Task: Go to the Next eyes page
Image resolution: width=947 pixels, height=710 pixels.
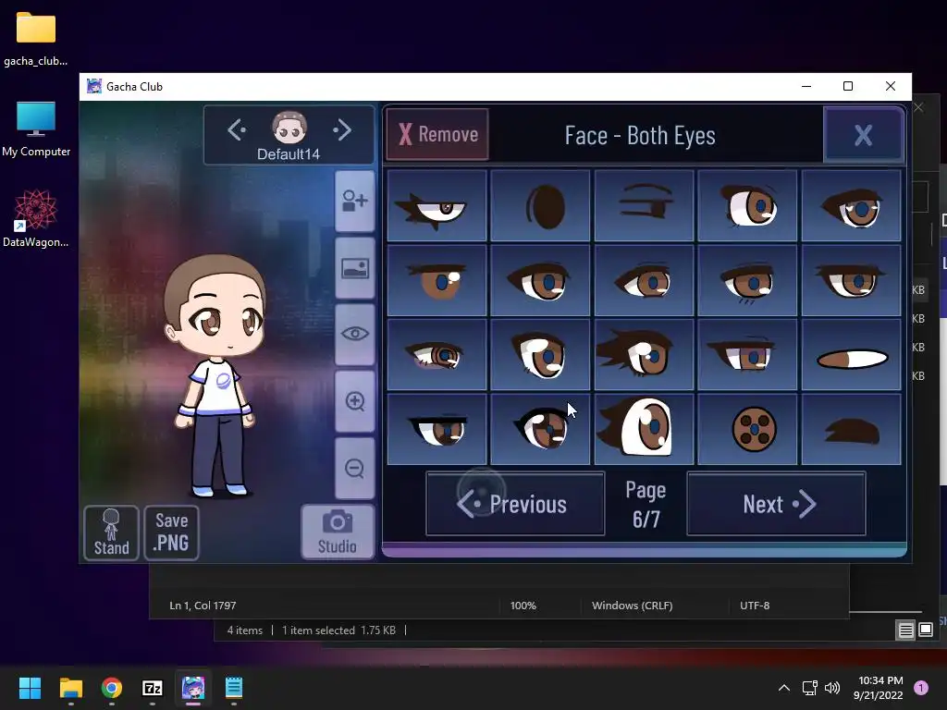Action: click(x=776, y=504)
